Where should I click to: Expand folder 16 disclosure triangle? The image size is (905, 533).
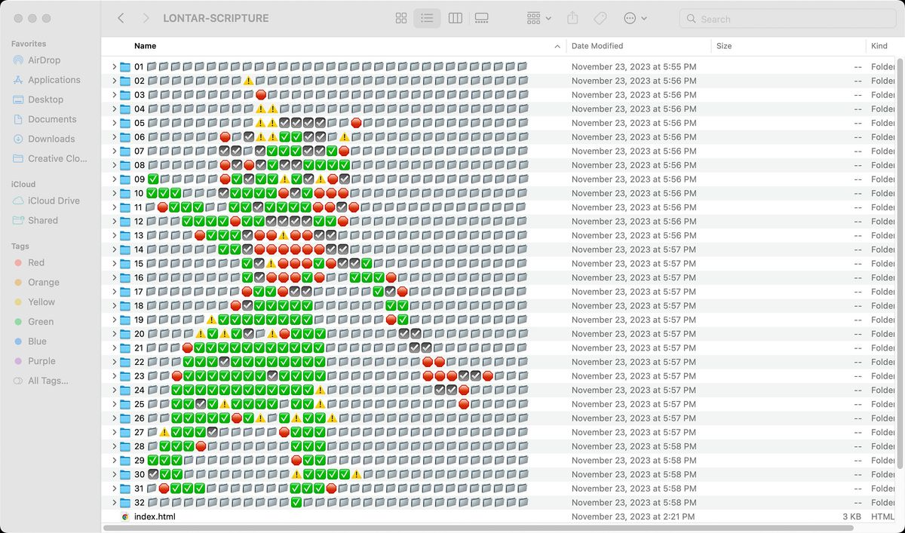click(x=115, y=277)
